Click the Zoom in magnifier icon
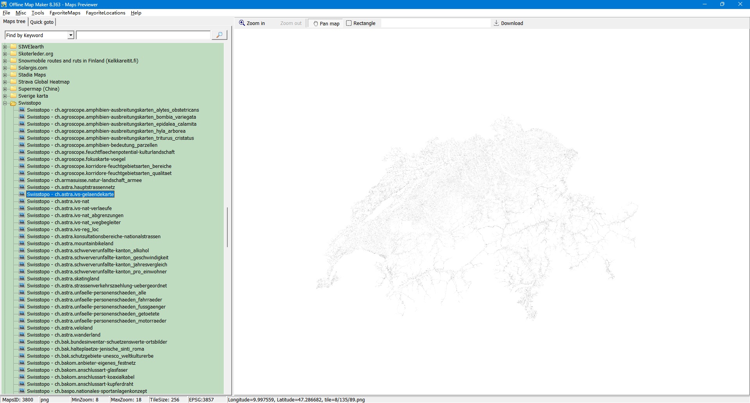The width and height of the screenshot is (750, 403). pos(242,23)
